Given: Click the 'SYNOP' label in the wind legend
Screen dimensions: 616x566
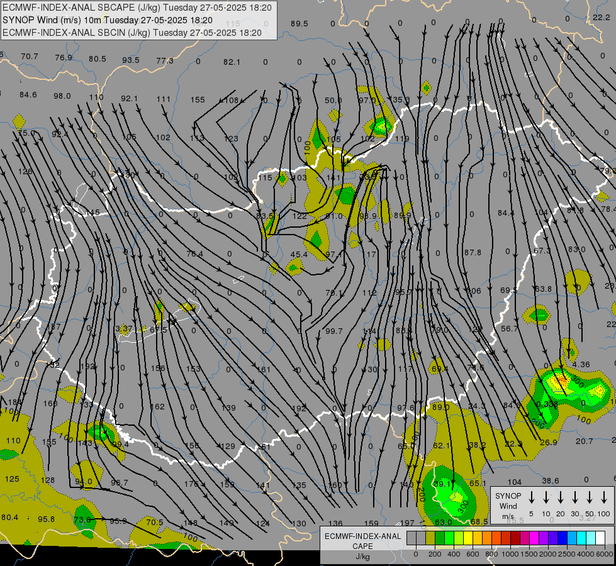Looking at the screenshot, I should (x=508, y=496).
